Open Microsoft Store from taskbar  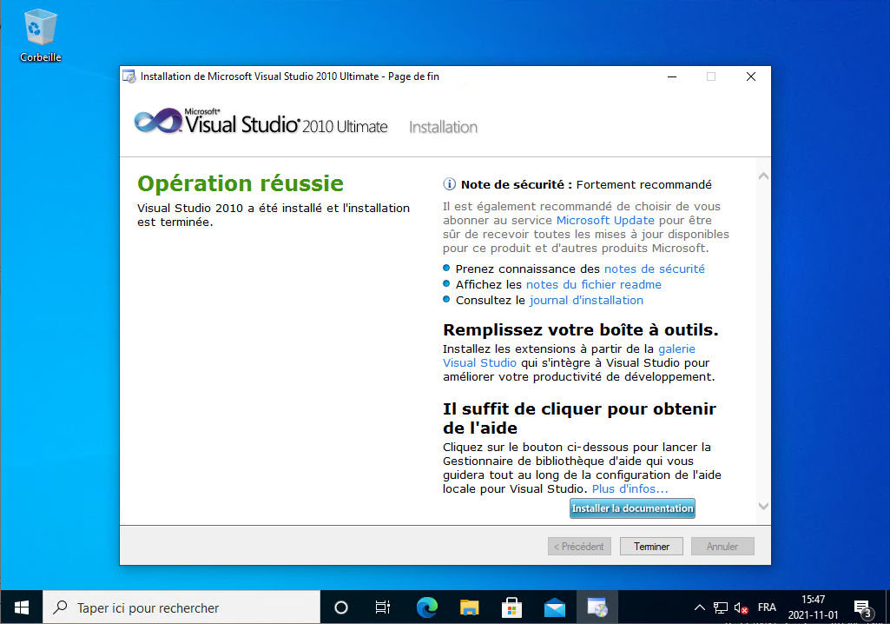pos(512,607)
